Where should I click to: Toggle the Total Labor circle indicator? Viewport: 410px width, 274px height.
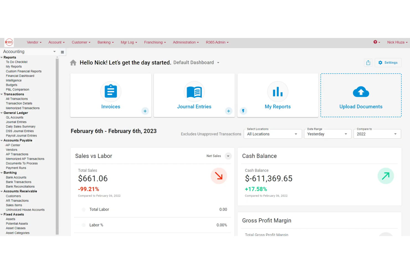tap(84, 210)
